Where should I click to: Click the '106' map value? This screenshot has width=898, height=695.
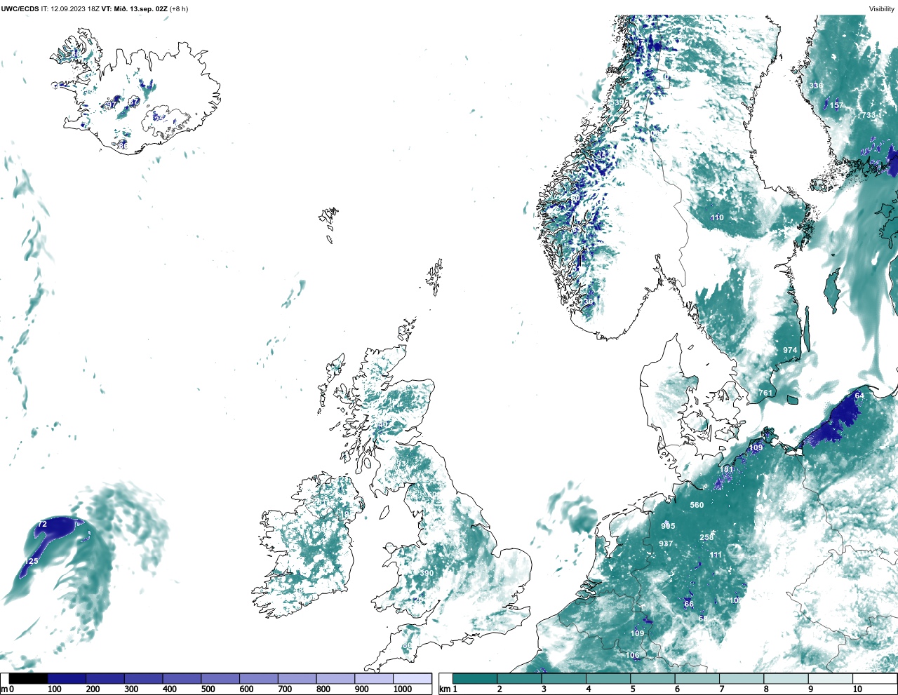(x=633, y=655)
